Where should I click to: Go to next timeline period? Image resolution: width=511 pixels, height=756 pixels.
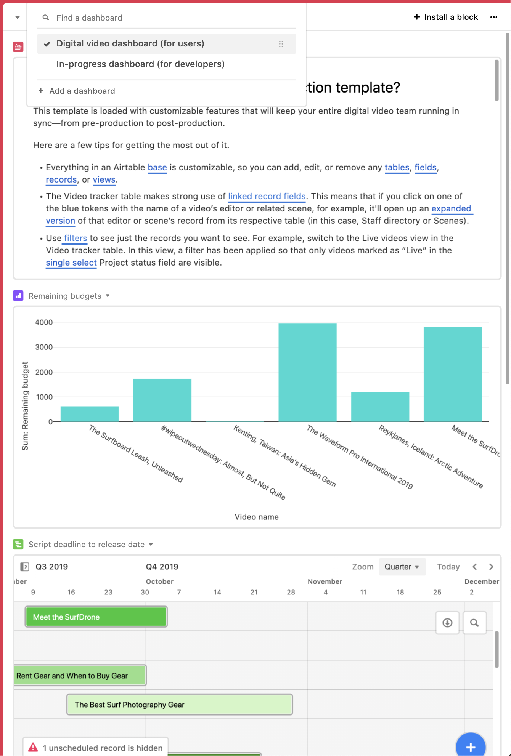point(491,567)
